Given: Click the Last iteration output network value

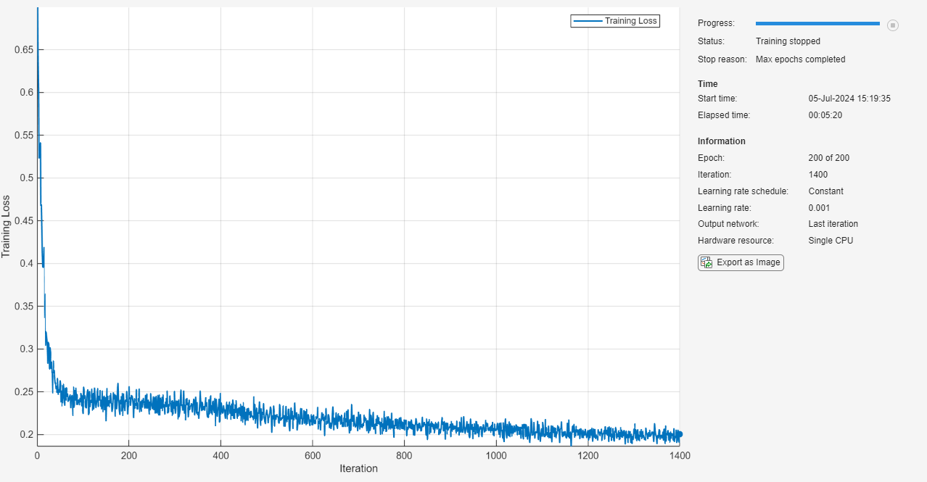Looking at the screenshot, I should pos(833,224).
